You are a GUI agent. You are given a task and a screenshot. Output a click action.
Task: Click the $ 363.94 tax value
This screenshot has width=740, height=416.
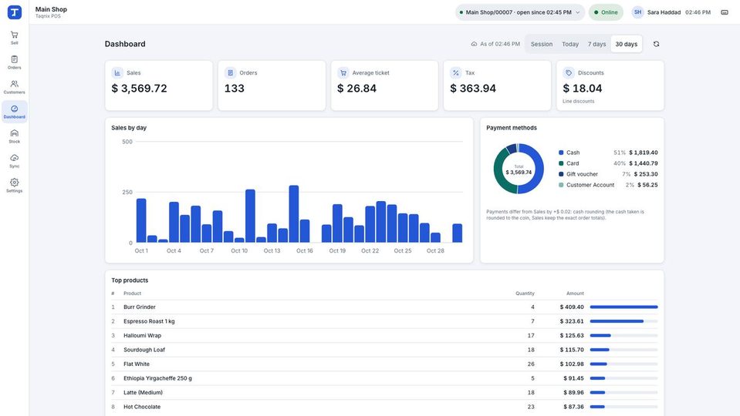[x=473, y=89]
